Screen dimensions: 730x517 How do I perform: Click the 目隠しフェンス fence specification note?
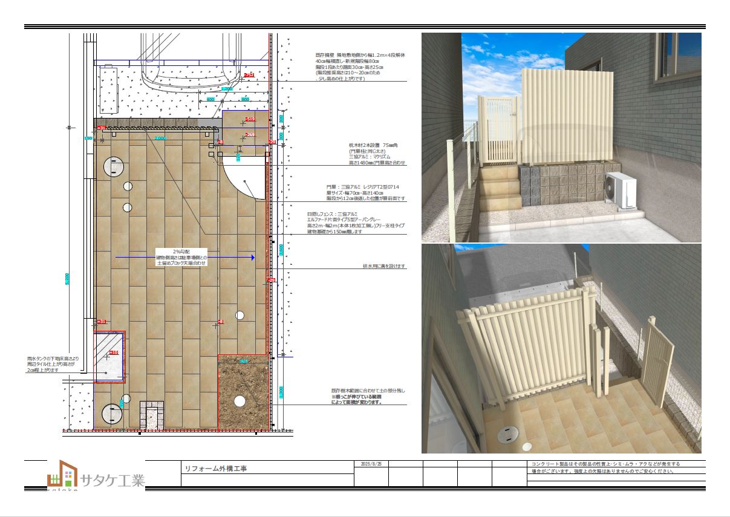click(356, 223)
